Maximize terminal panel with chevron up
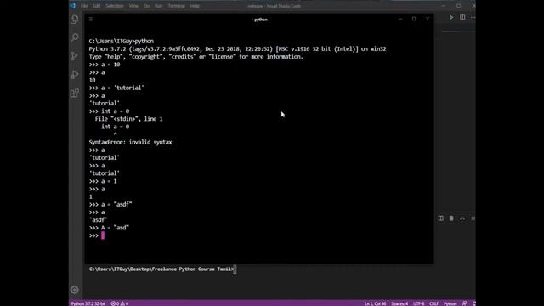The height and width of the screenshot is (306, 544). (462, 218)
